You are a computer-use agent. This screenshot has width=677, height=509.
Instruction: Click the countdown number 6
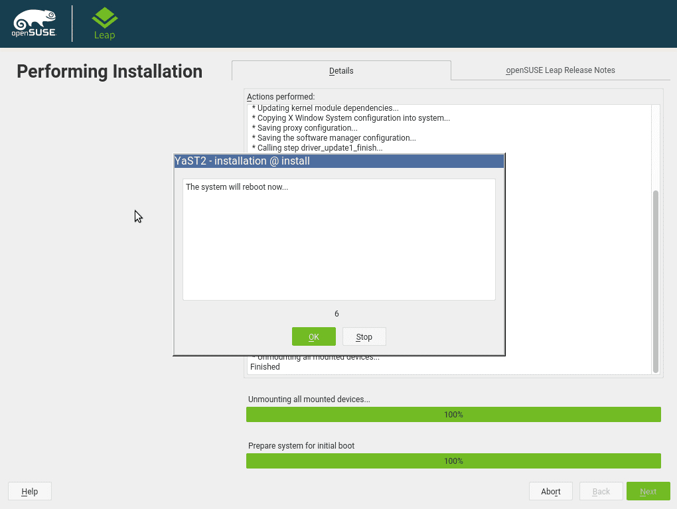pos(337,314)
